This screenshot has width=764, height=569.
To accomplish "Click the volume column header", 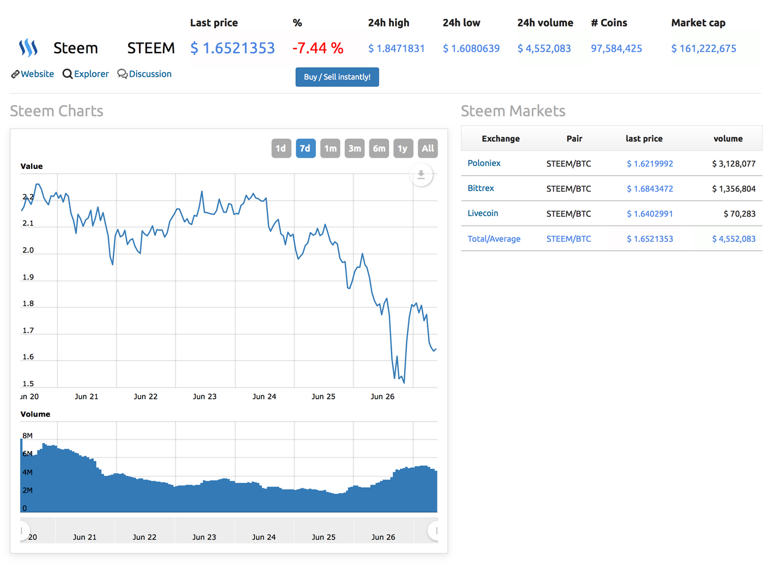I will point(728,139).
